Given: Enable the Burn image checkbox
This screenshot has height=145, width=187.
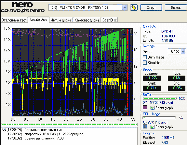Looking at the screenshot, I should (145, 57).
